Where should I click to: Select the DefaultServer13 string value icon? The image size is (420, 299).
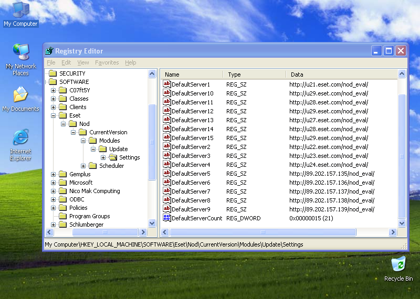[x=167, y=120]
